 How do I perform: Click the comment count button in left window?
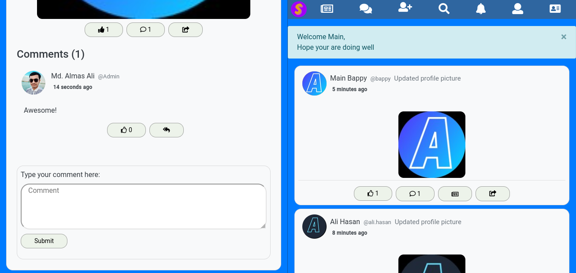(x=145, y=30)
